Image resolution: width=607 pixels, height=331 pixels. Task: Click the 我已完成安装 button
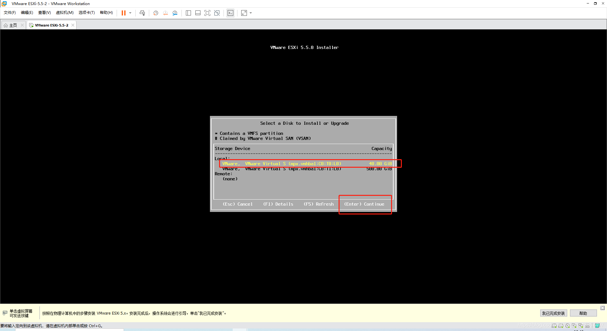(x=553, y=313)
